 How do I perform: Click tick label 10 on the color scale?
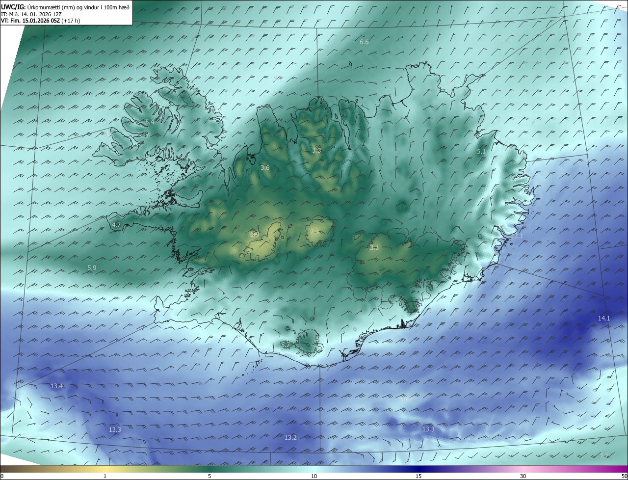pyautogui.click(x=314, y=476)
